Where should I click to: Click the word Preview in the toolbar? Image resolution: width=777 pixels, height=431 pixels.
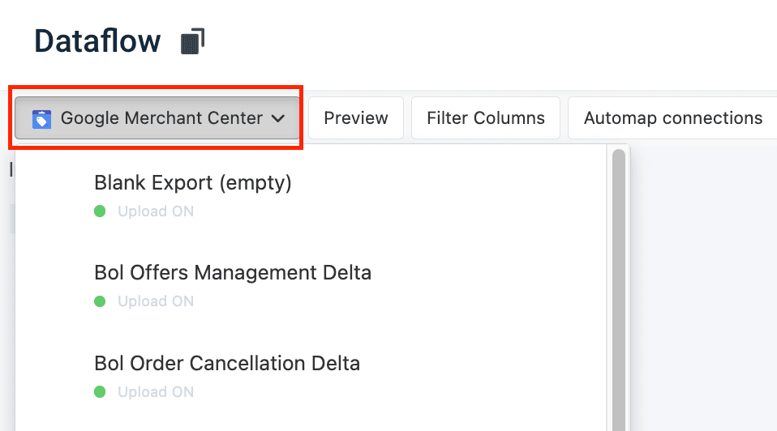356,118
